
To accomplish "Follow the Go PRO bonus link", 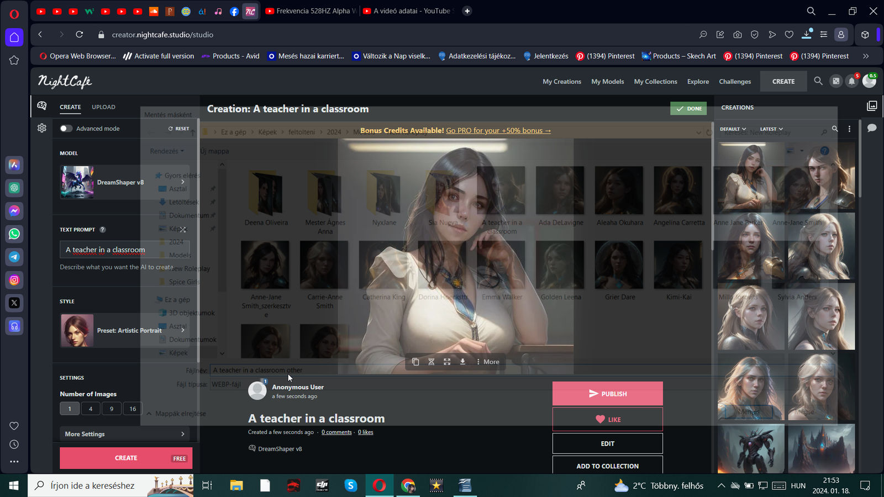I will point(498,131).
